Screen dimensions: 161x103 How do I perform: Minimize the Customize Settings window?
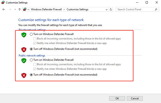tap(137, 2)
